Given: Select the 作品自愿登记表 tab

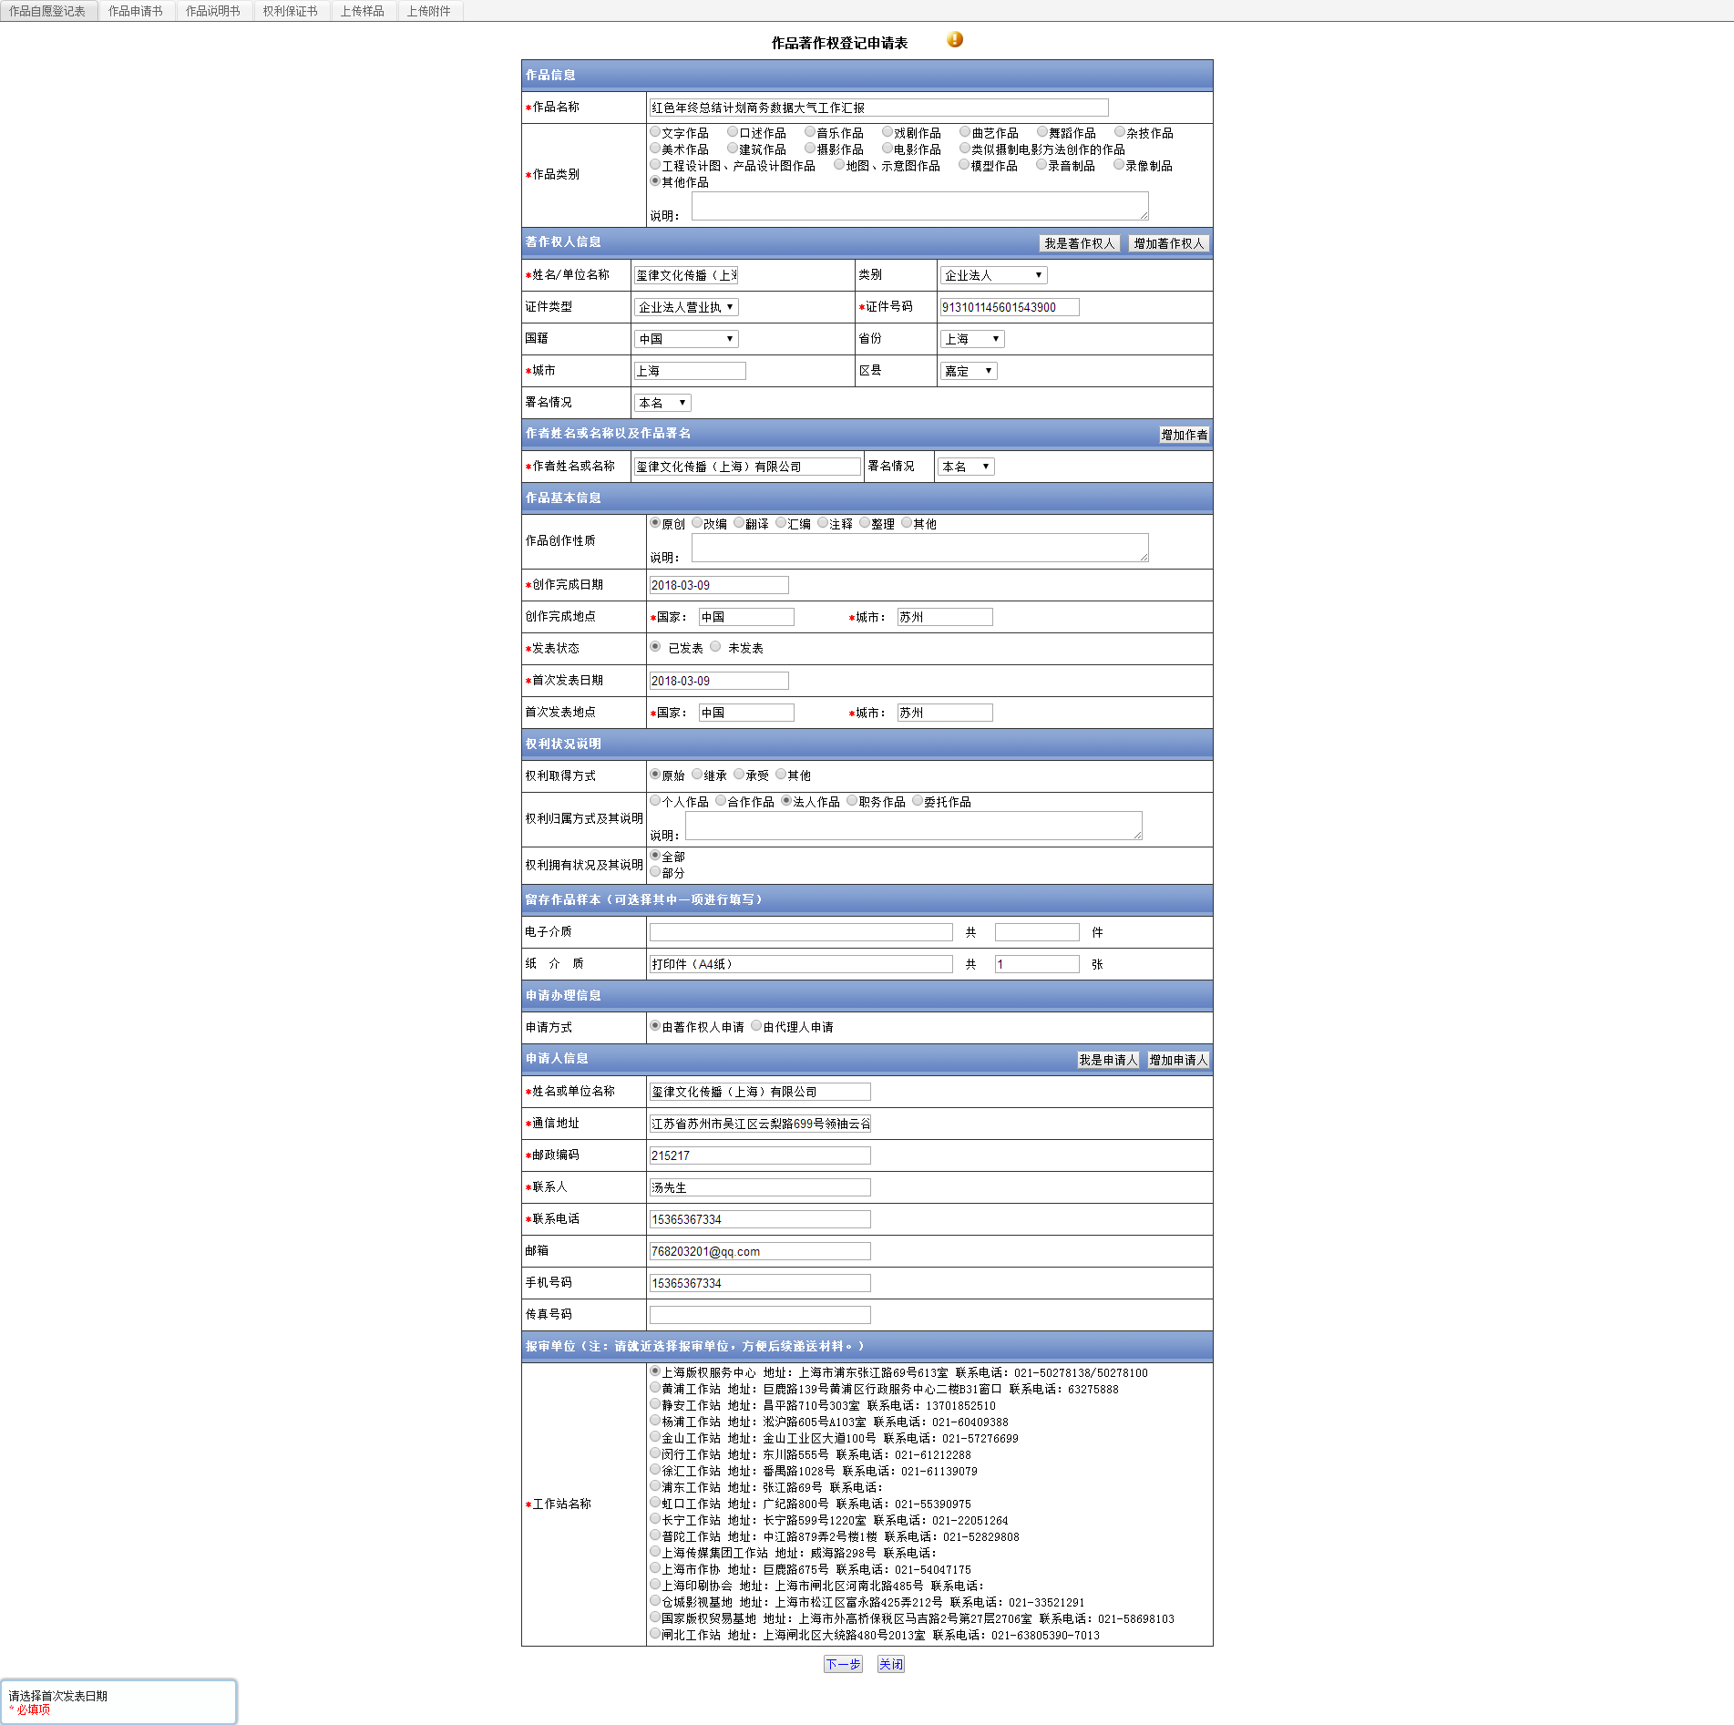Looking at the screenshot, I should 47,11.
